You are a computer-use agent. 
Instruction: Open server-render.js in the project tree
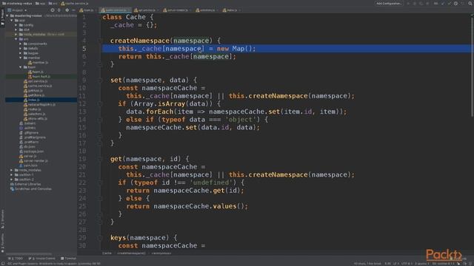click(33, 161)
